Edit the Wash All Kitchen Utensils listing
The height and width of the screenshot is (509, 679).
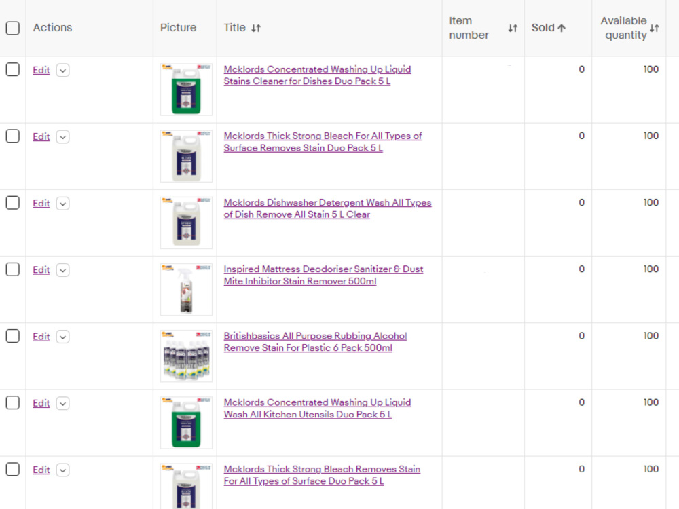[41, 403]
